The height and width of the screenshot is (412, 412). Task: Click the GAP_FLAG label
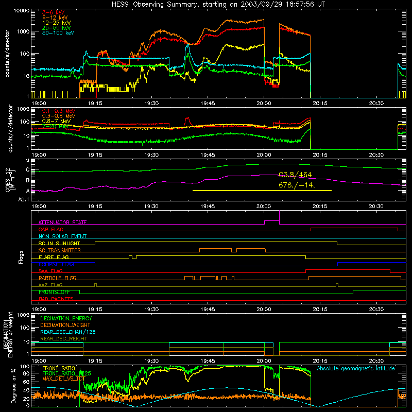(x=50, y=229)
